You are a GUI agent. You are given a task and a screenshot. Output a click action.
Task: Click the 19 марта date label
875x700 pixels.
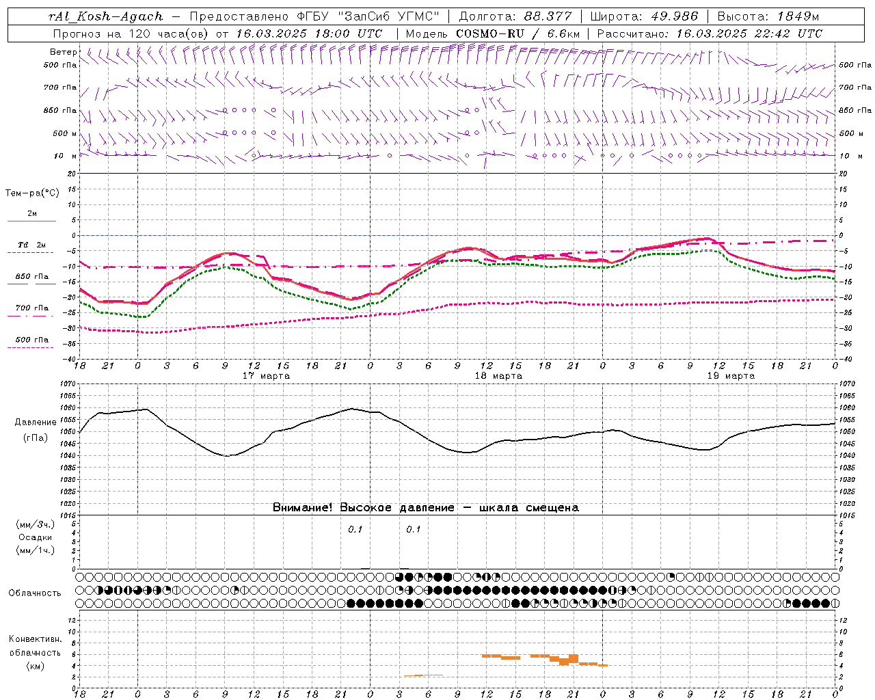click(731, 376)
